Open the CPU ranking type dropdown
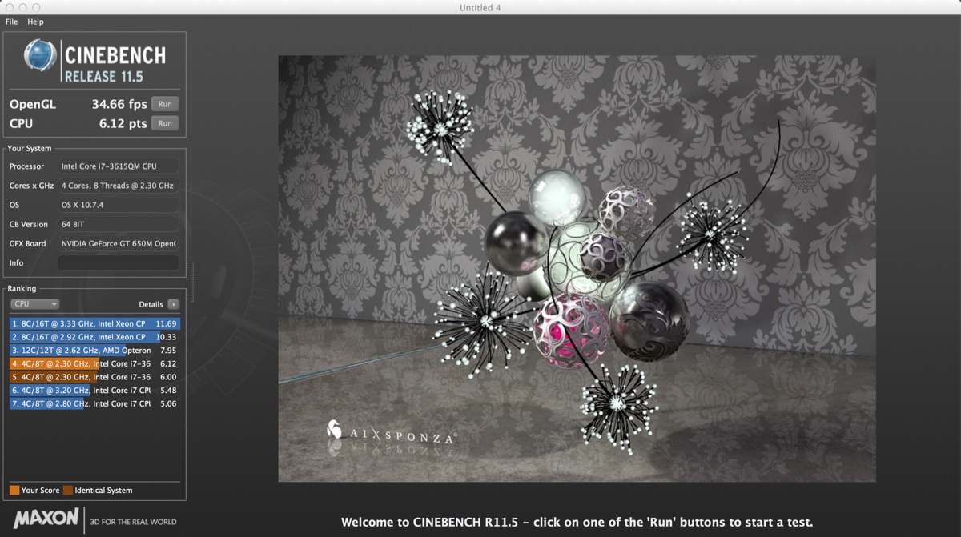This screenshot has height=537, width=961. click(35, 304)
